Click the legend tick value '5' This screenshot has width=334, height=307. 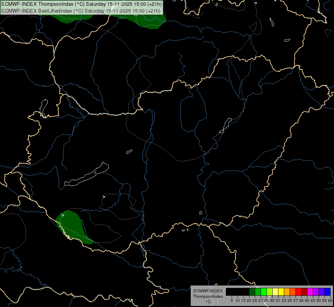(232, 301)
